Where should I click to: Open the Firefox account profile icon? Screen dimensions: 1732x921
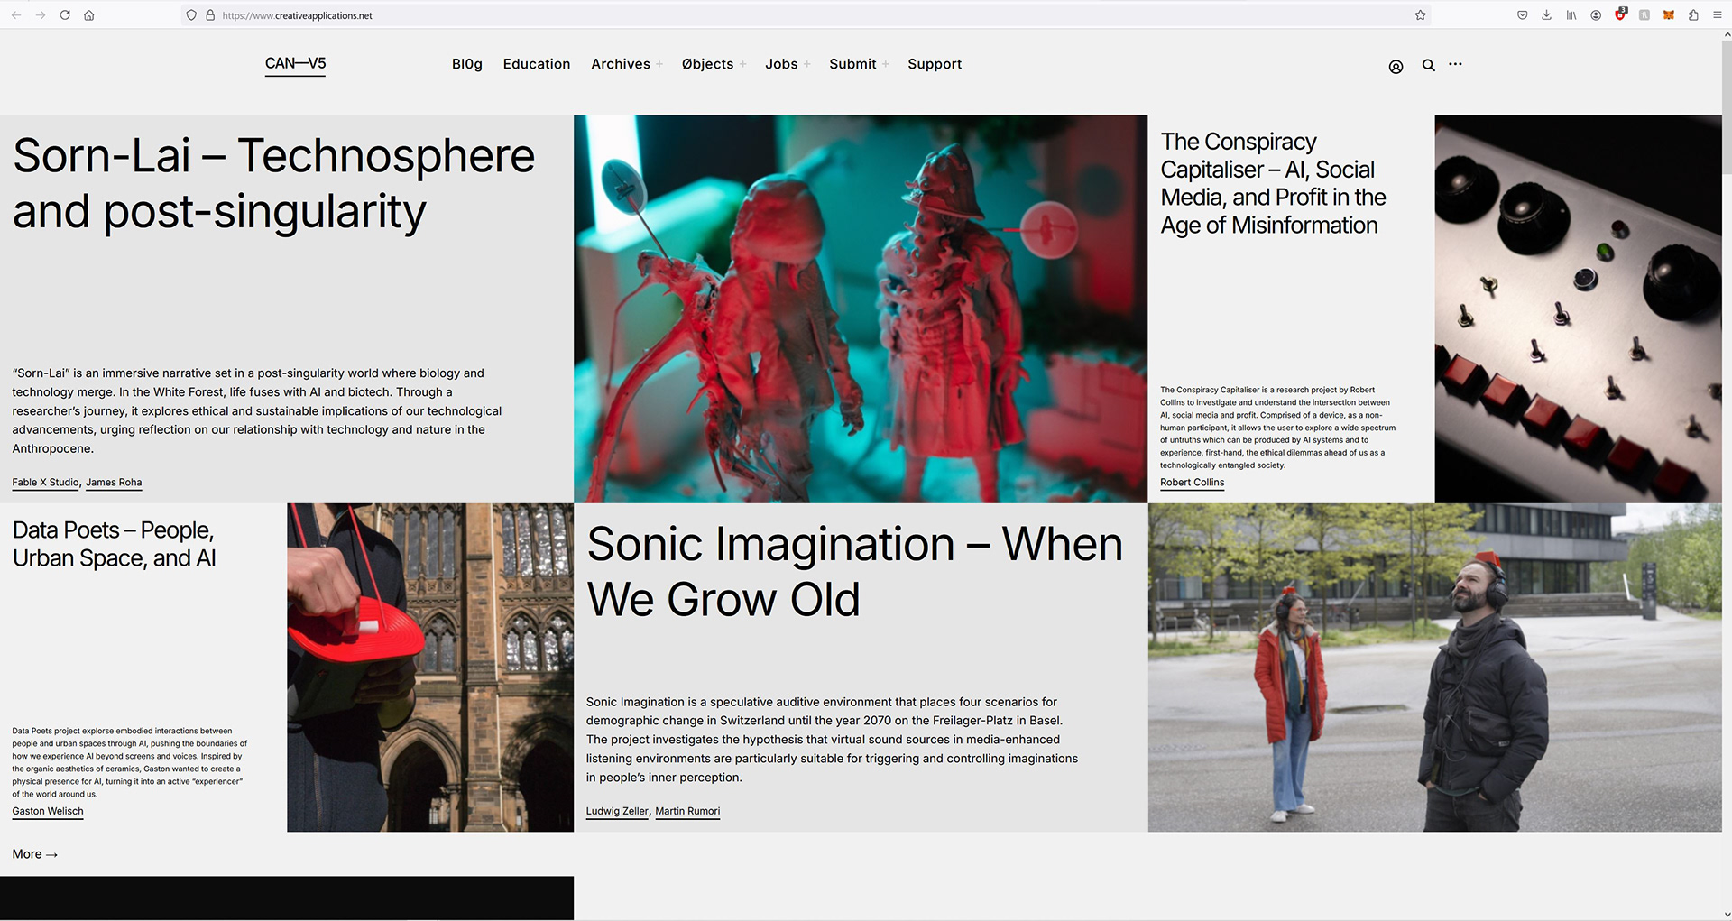[x=1595, y=14]
